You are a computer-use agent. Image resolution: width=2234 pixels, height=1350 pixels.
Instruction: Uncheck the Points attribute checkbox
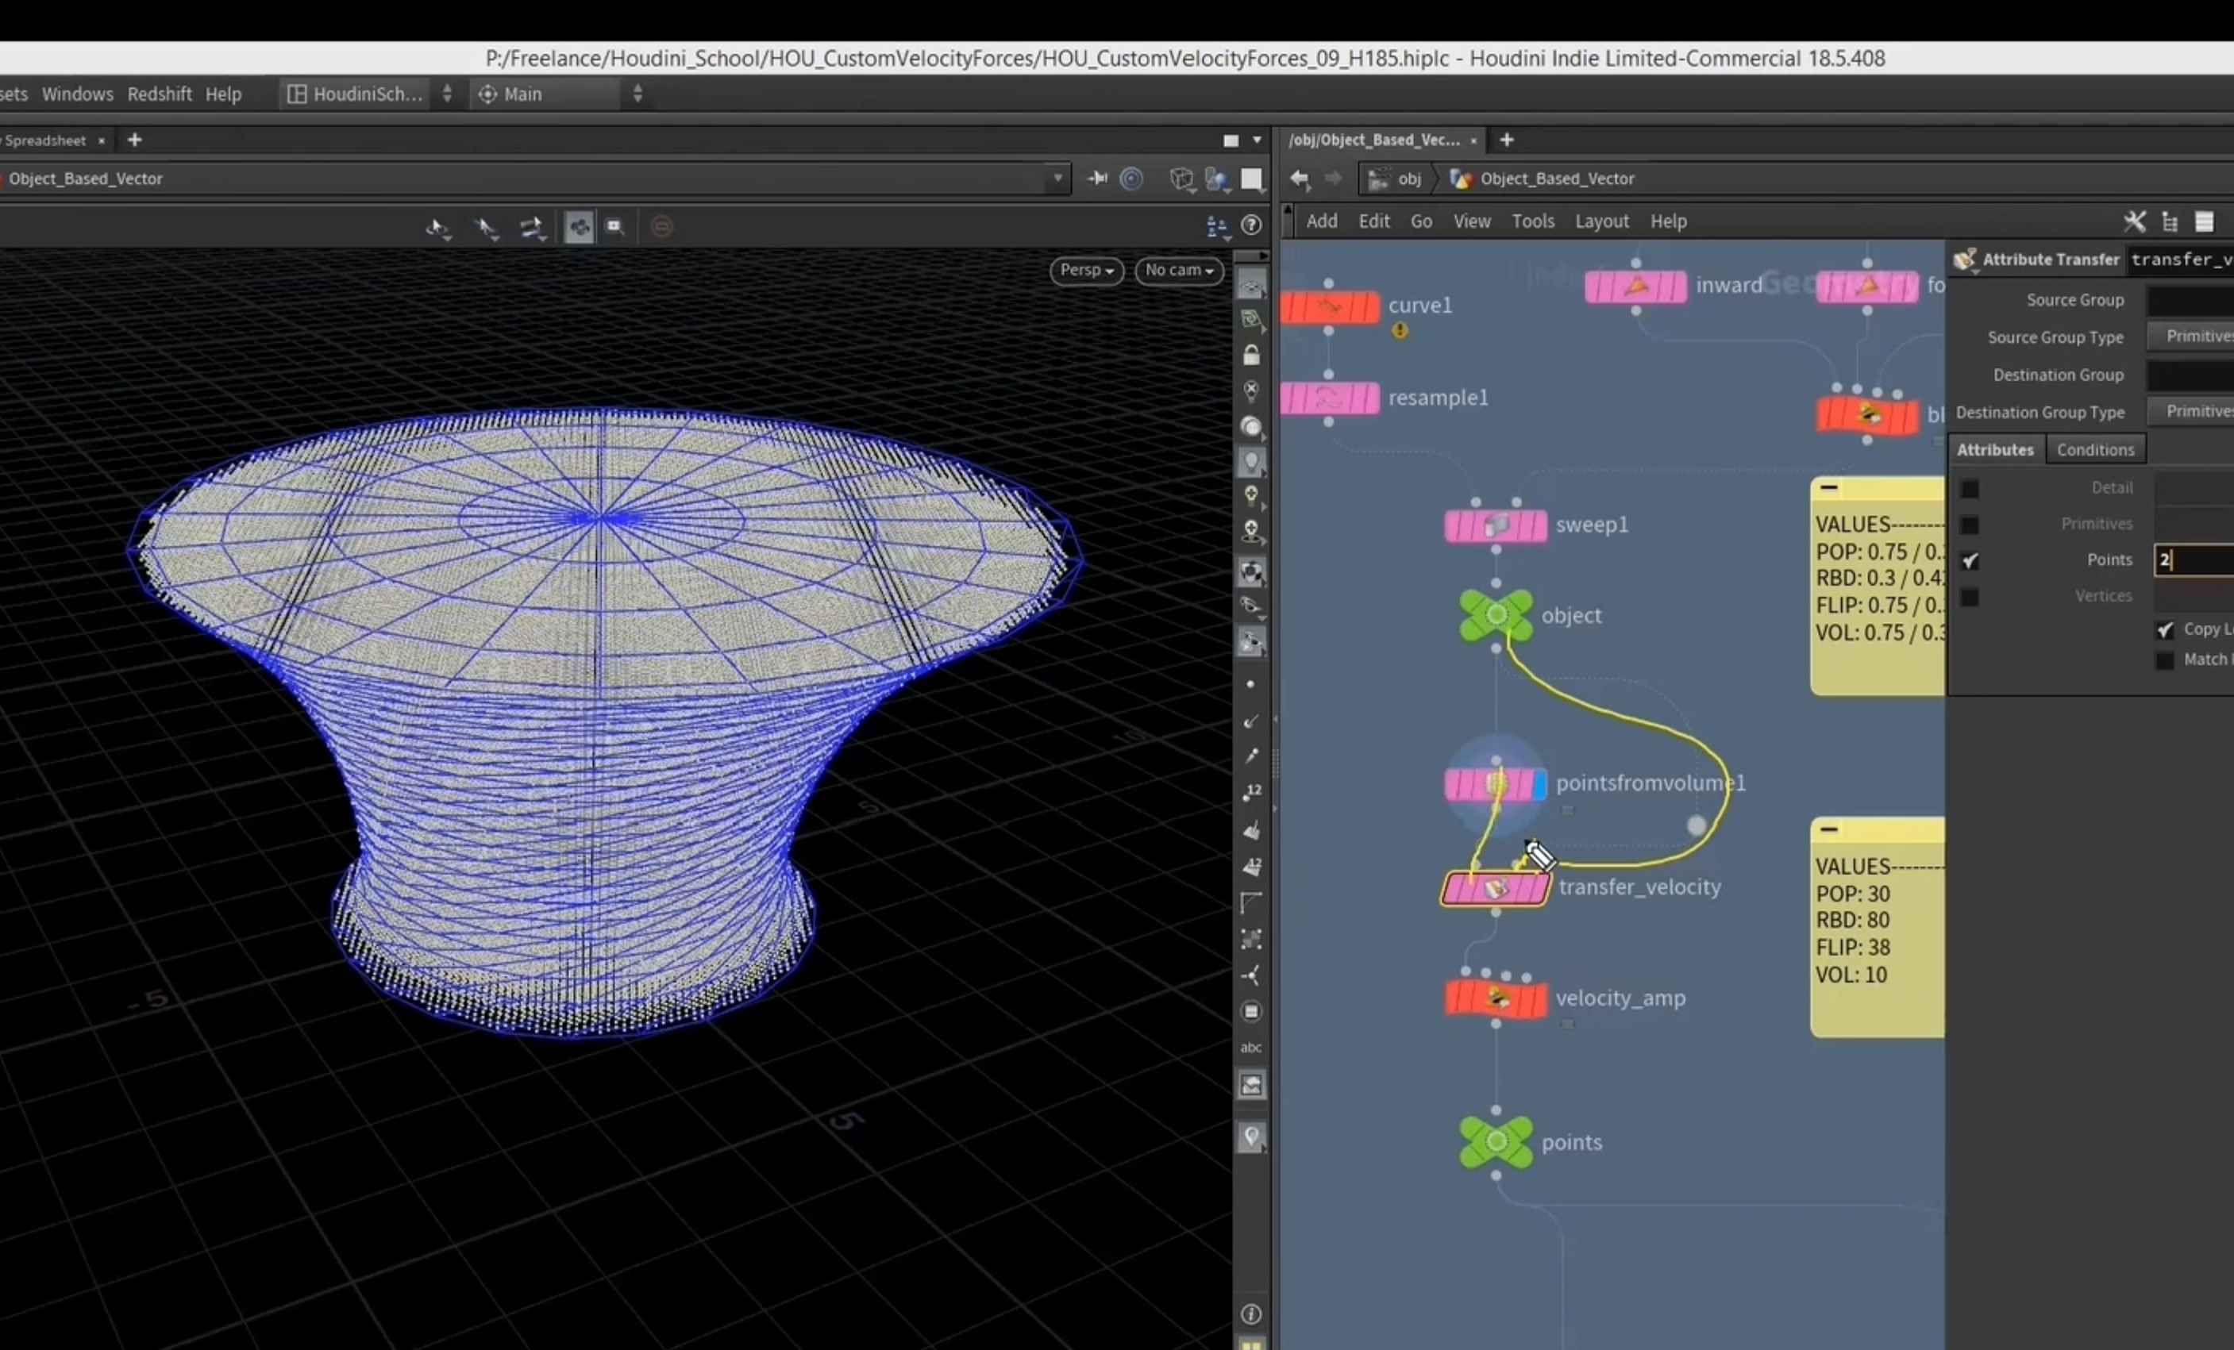tap(1970, 560)
